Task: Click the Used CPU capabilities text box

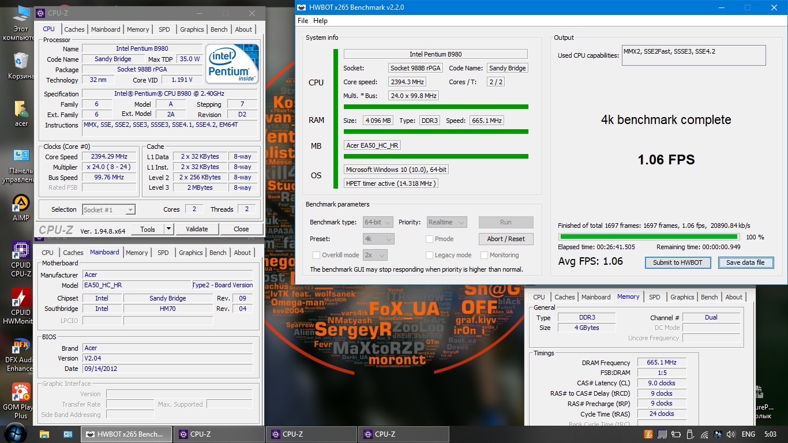Action: coord(693,55)
